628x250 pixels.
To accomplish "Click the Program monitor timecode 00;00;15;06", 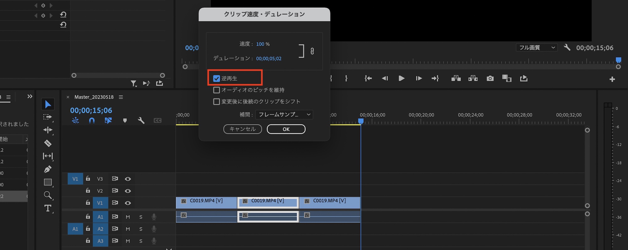I will [x=595, y=48].
